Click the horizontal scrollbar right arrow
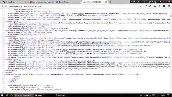Screen dimensions: 172x97 [x=169, y=92]
